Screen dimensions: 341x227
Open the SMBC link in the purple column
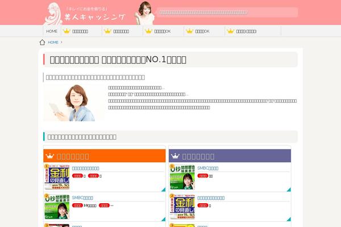[x=207, y=168]
